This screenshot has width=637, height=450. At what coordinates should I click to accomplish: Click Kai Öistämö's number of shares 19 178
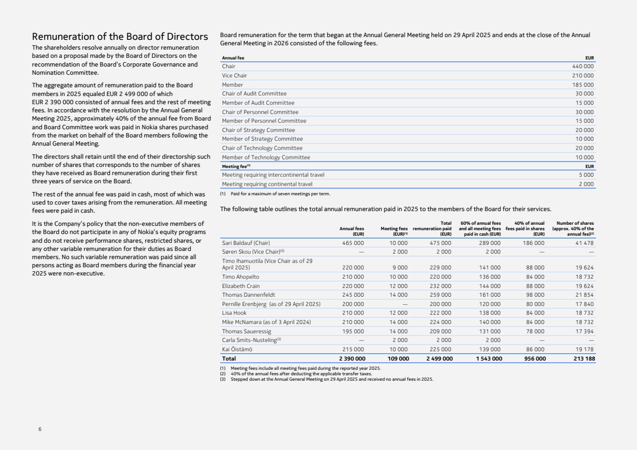(x=583, y=348)
